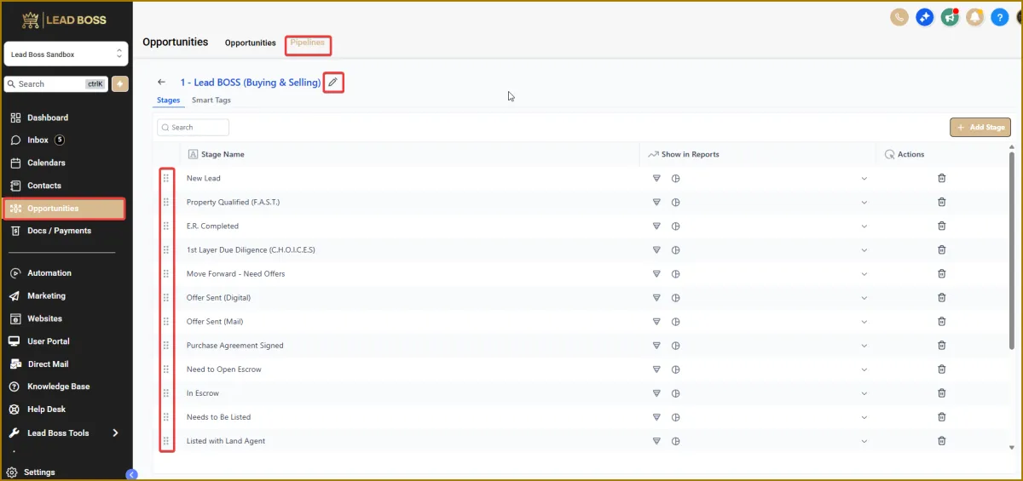Screen dimensions: 1023x481
Task: Click the Lead Boss logo
Action: (65, 19)
